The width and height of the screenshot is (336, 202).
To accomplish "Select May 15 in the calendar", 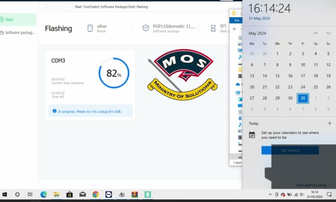I will point(277,76).
